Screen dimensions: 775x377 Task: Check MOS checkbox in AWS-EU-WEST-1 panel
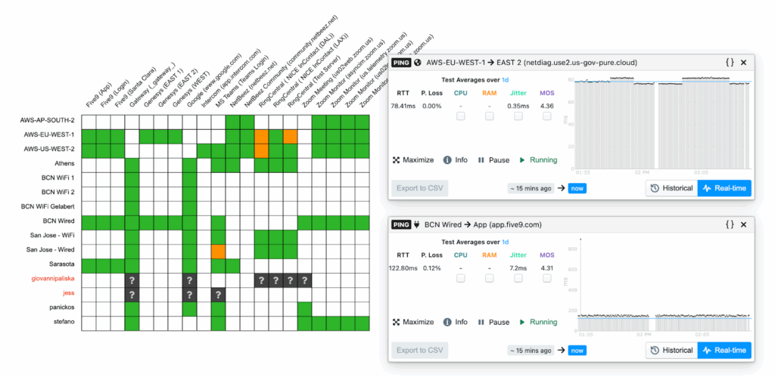coord(546,116)
